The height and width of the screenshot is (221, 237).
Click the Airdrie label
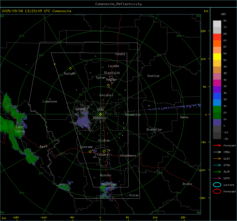[104, 140]
